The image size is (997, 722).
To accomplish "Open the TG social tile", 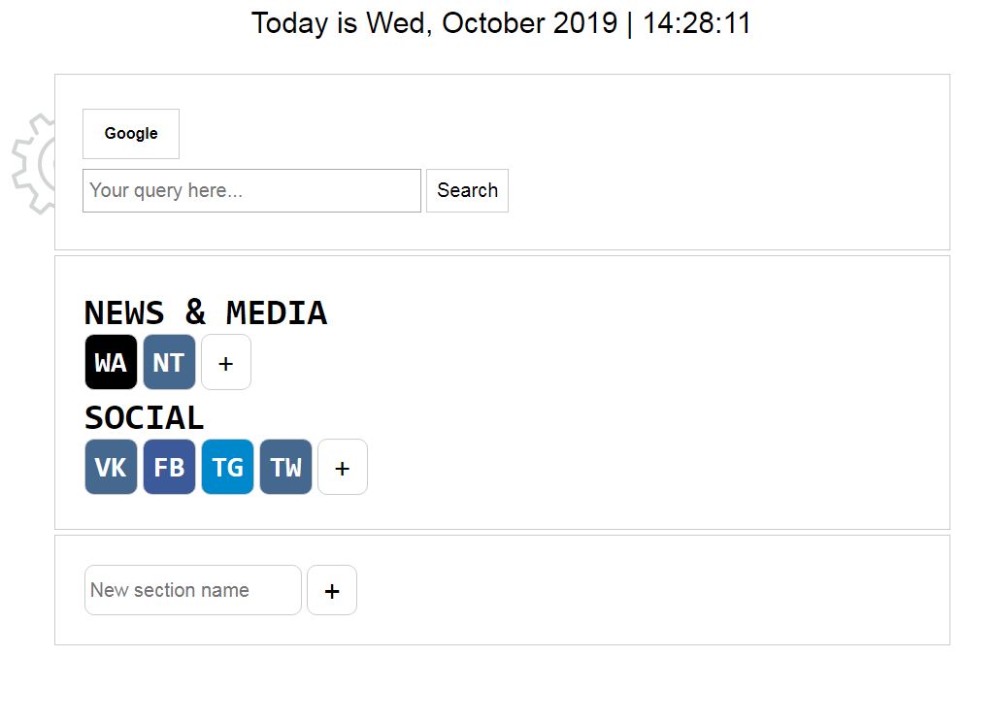I will point(227,467).
